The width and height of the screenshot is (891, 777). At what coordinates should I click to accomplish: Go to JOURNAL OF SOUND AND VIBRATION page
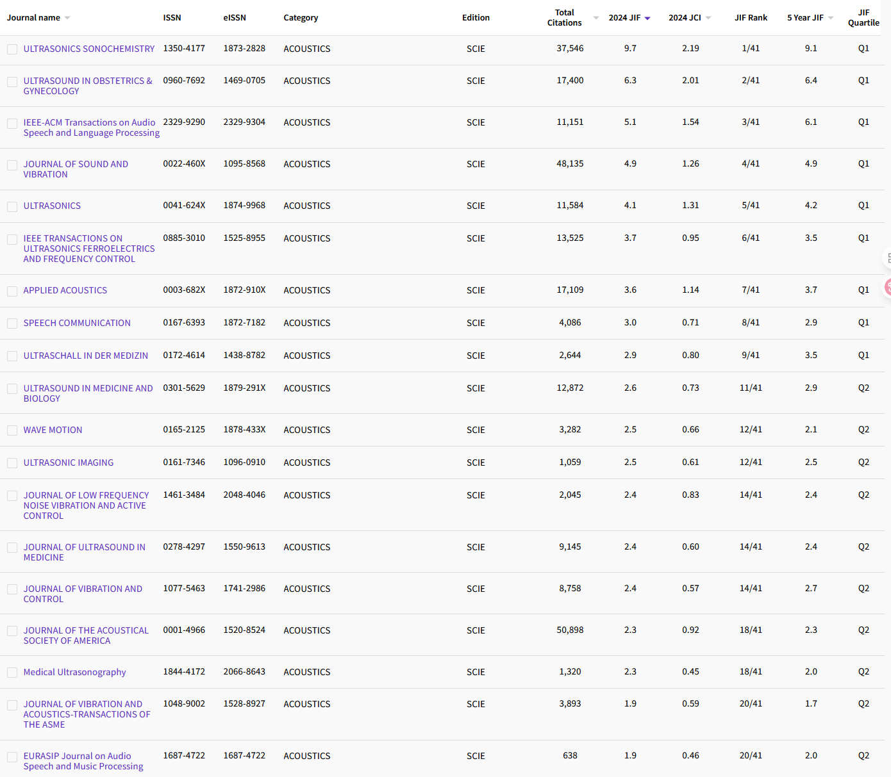(x=76, y=169)
